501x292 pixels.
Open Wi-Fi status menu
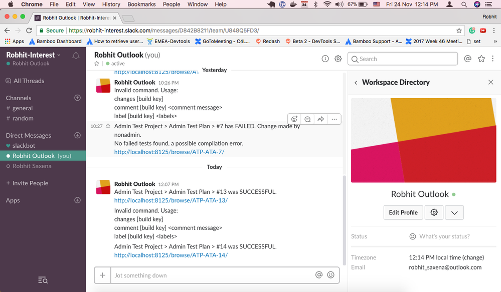coord(327,4)
